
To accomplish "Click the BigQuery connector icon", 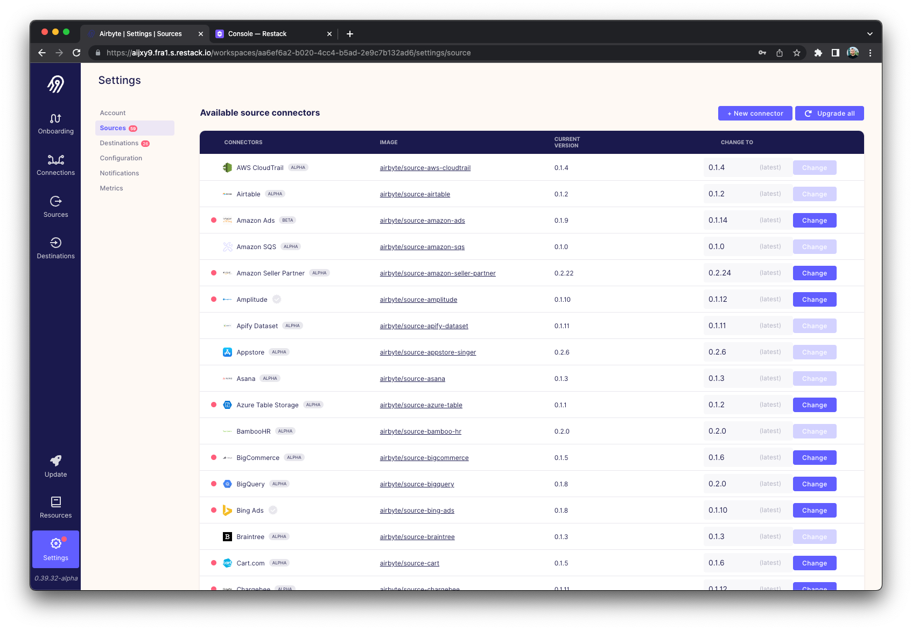I will pyautogui.click(x=227, y=484).
